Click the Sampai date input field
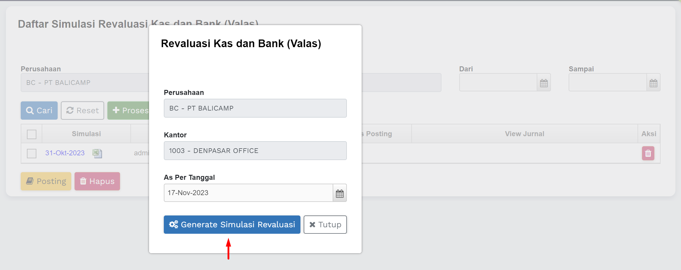Screen dimensions: 681x270 point(607,83)
